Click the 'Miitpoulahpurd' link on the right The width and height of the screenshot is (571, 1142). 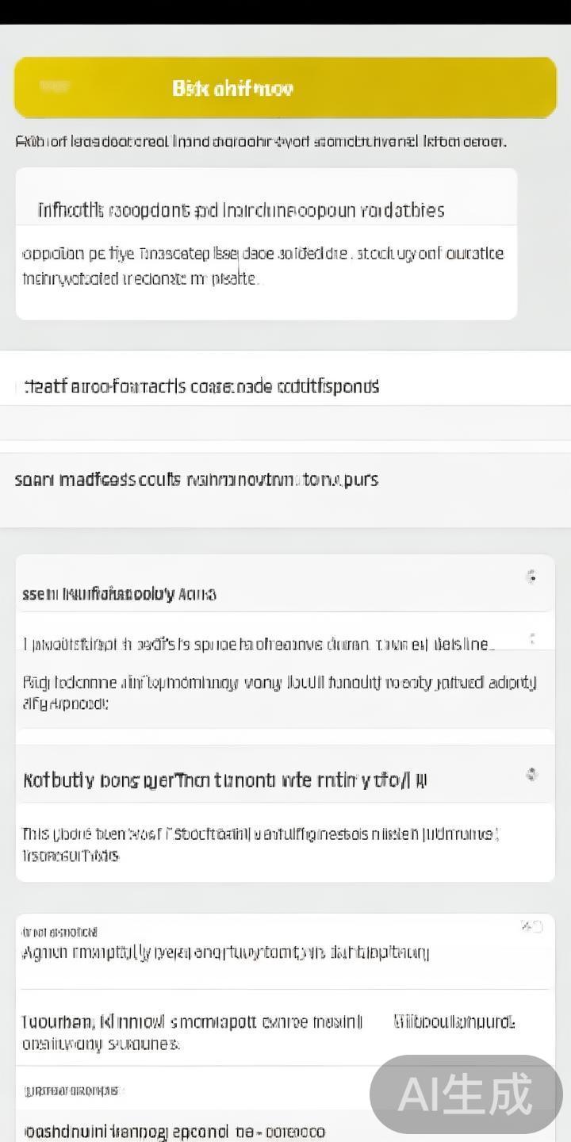[x=454, y=1022]
